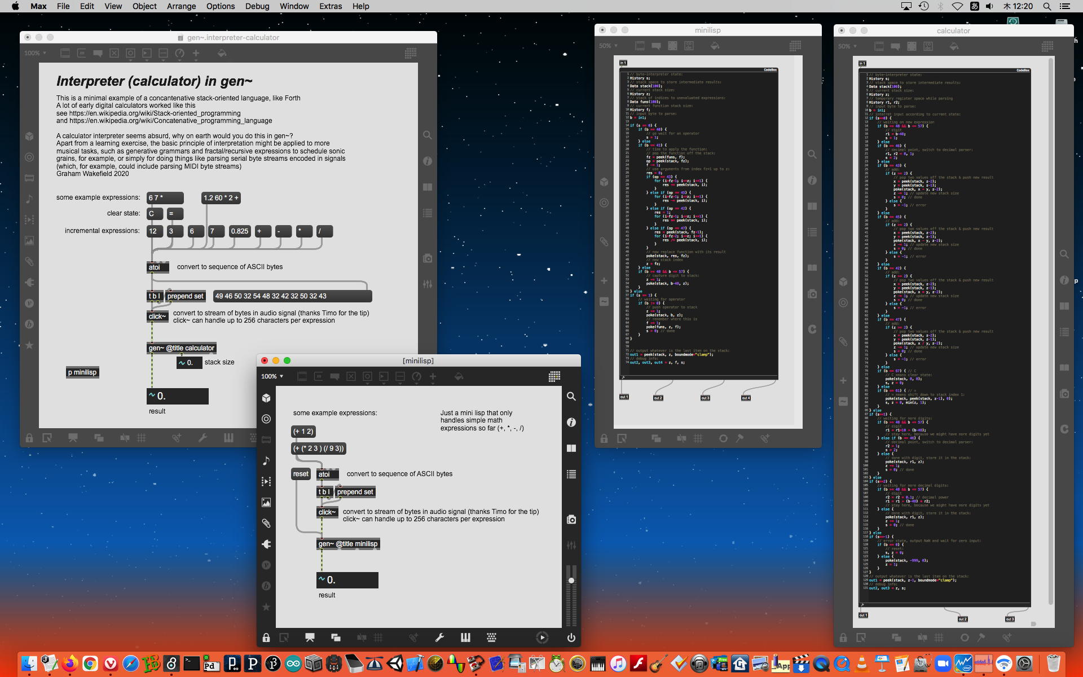Open wrench debug tools in minilisp bottom bar

(439, 638)
